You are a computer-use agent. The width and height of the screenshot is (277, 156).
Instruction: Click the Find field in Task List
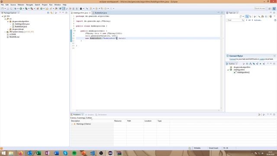tap(235, 20)
